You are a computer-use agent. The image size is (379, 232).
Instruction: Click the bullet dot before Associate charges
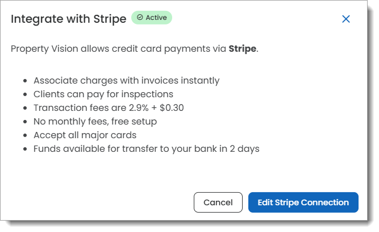pyautogui.click(x=23, y=81)
